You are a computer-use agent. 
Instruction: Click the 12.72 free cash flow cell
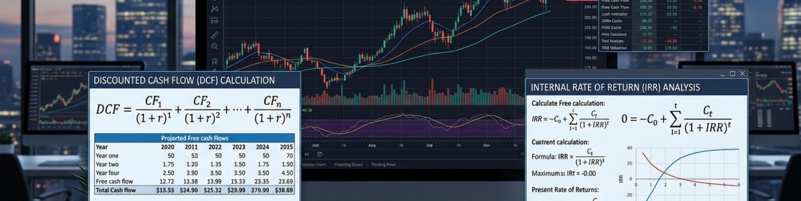click(167, 181)
